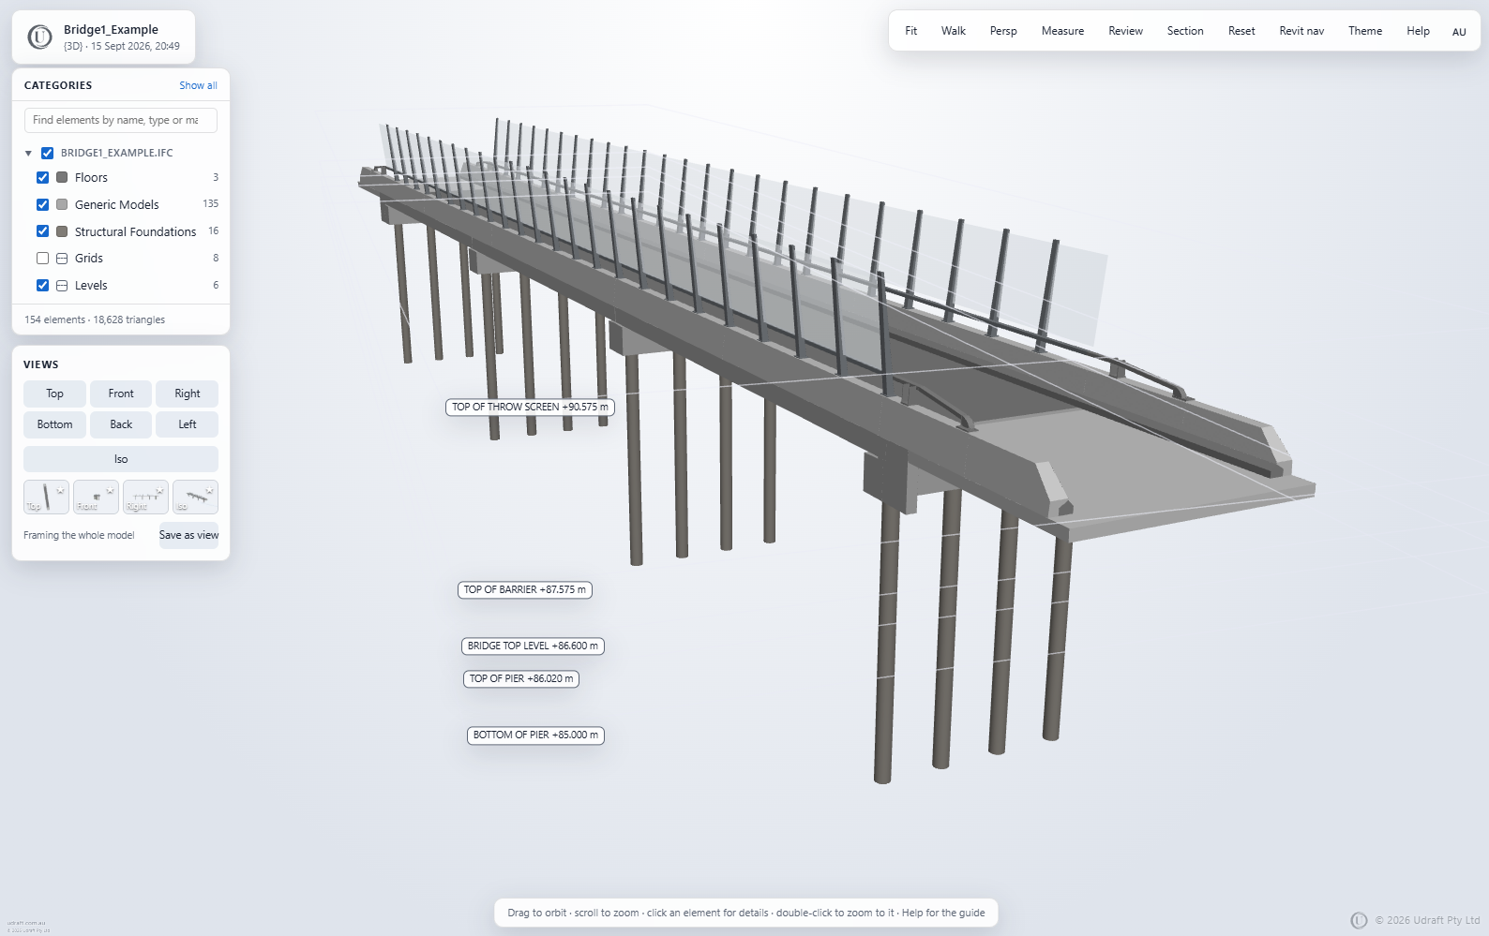Viewport: 1489px width, 936px height.
Task: Open the Review menu
Action: point(1125,31)
